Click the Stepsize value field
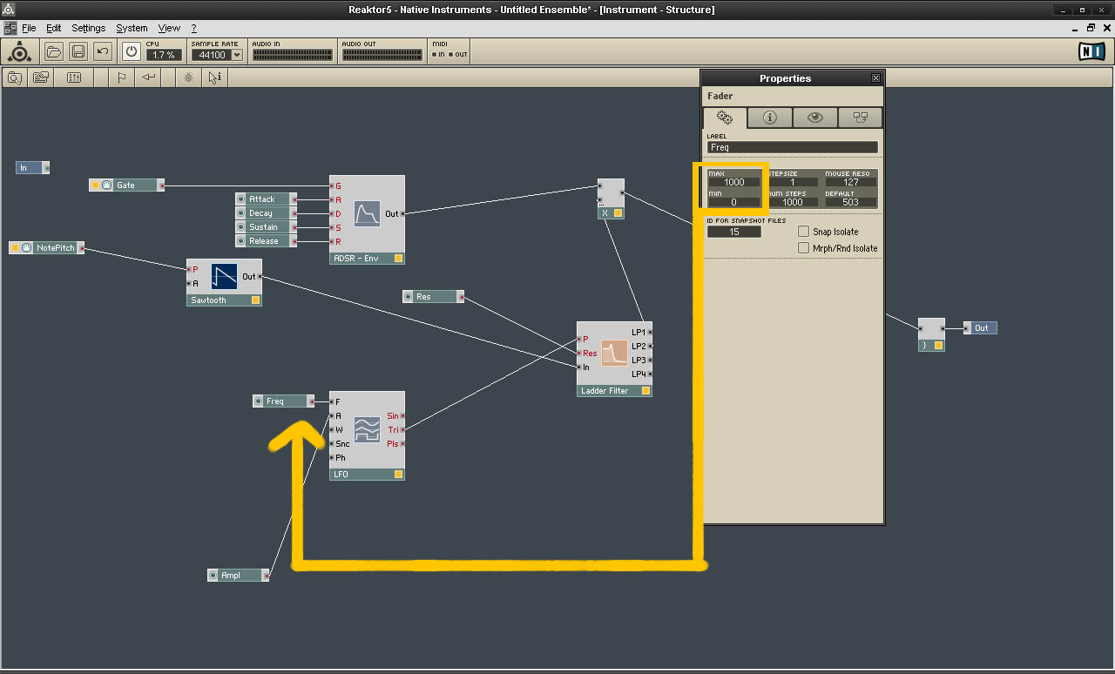Viewport: 1115px width, 674px height. pos(792,182)
